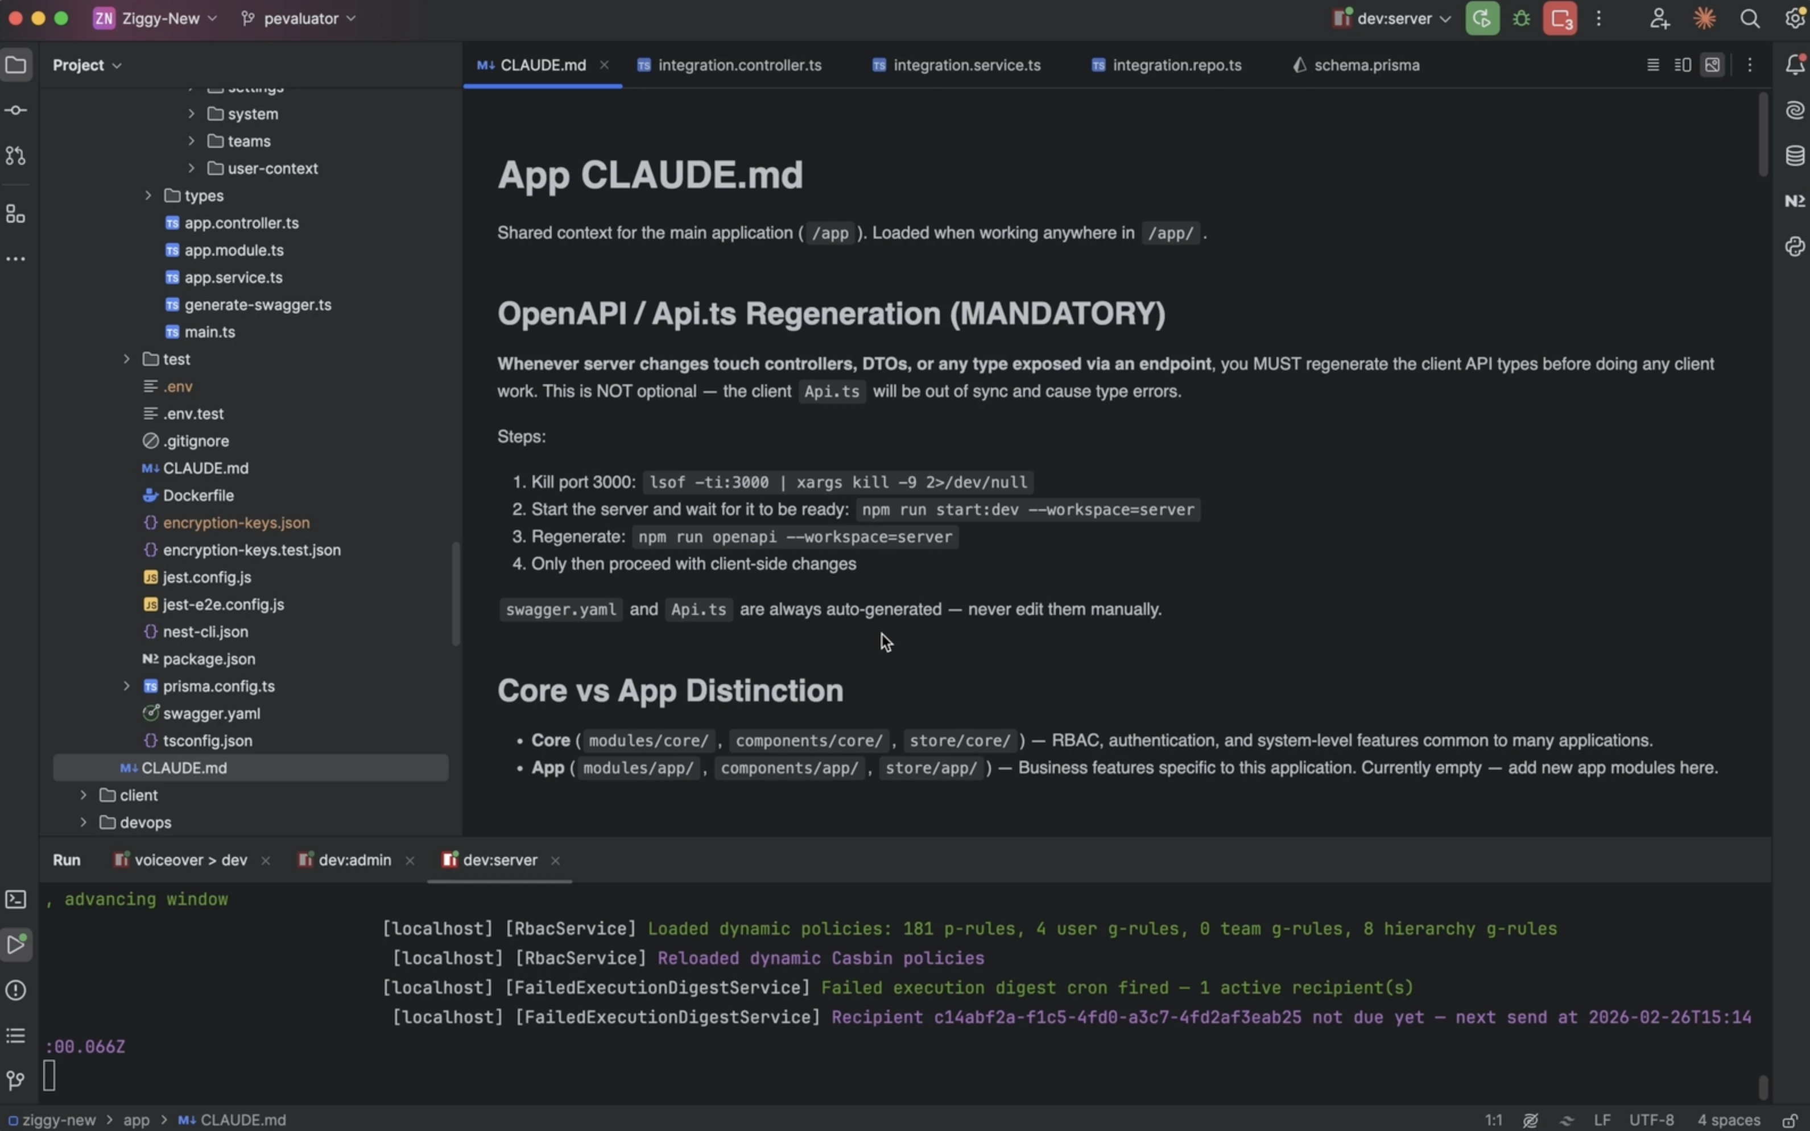
Task: Switch to editor and preview split mode
Action: pyautogui.click(x=1682, y=65)
